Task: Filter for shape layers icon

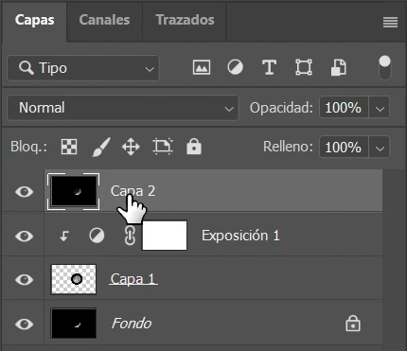Action: tap(304, 67)
